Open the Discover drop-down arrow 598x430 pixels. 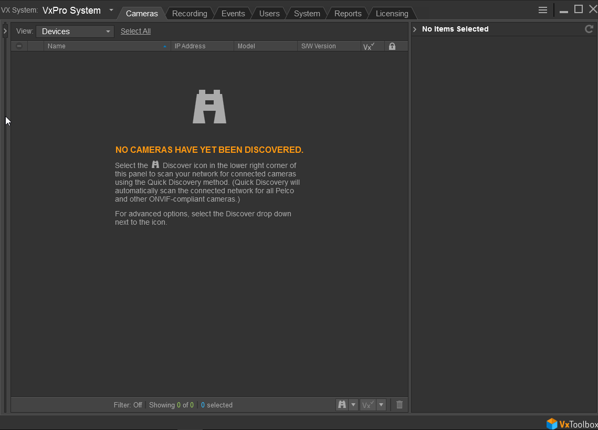tap(353, 405)
